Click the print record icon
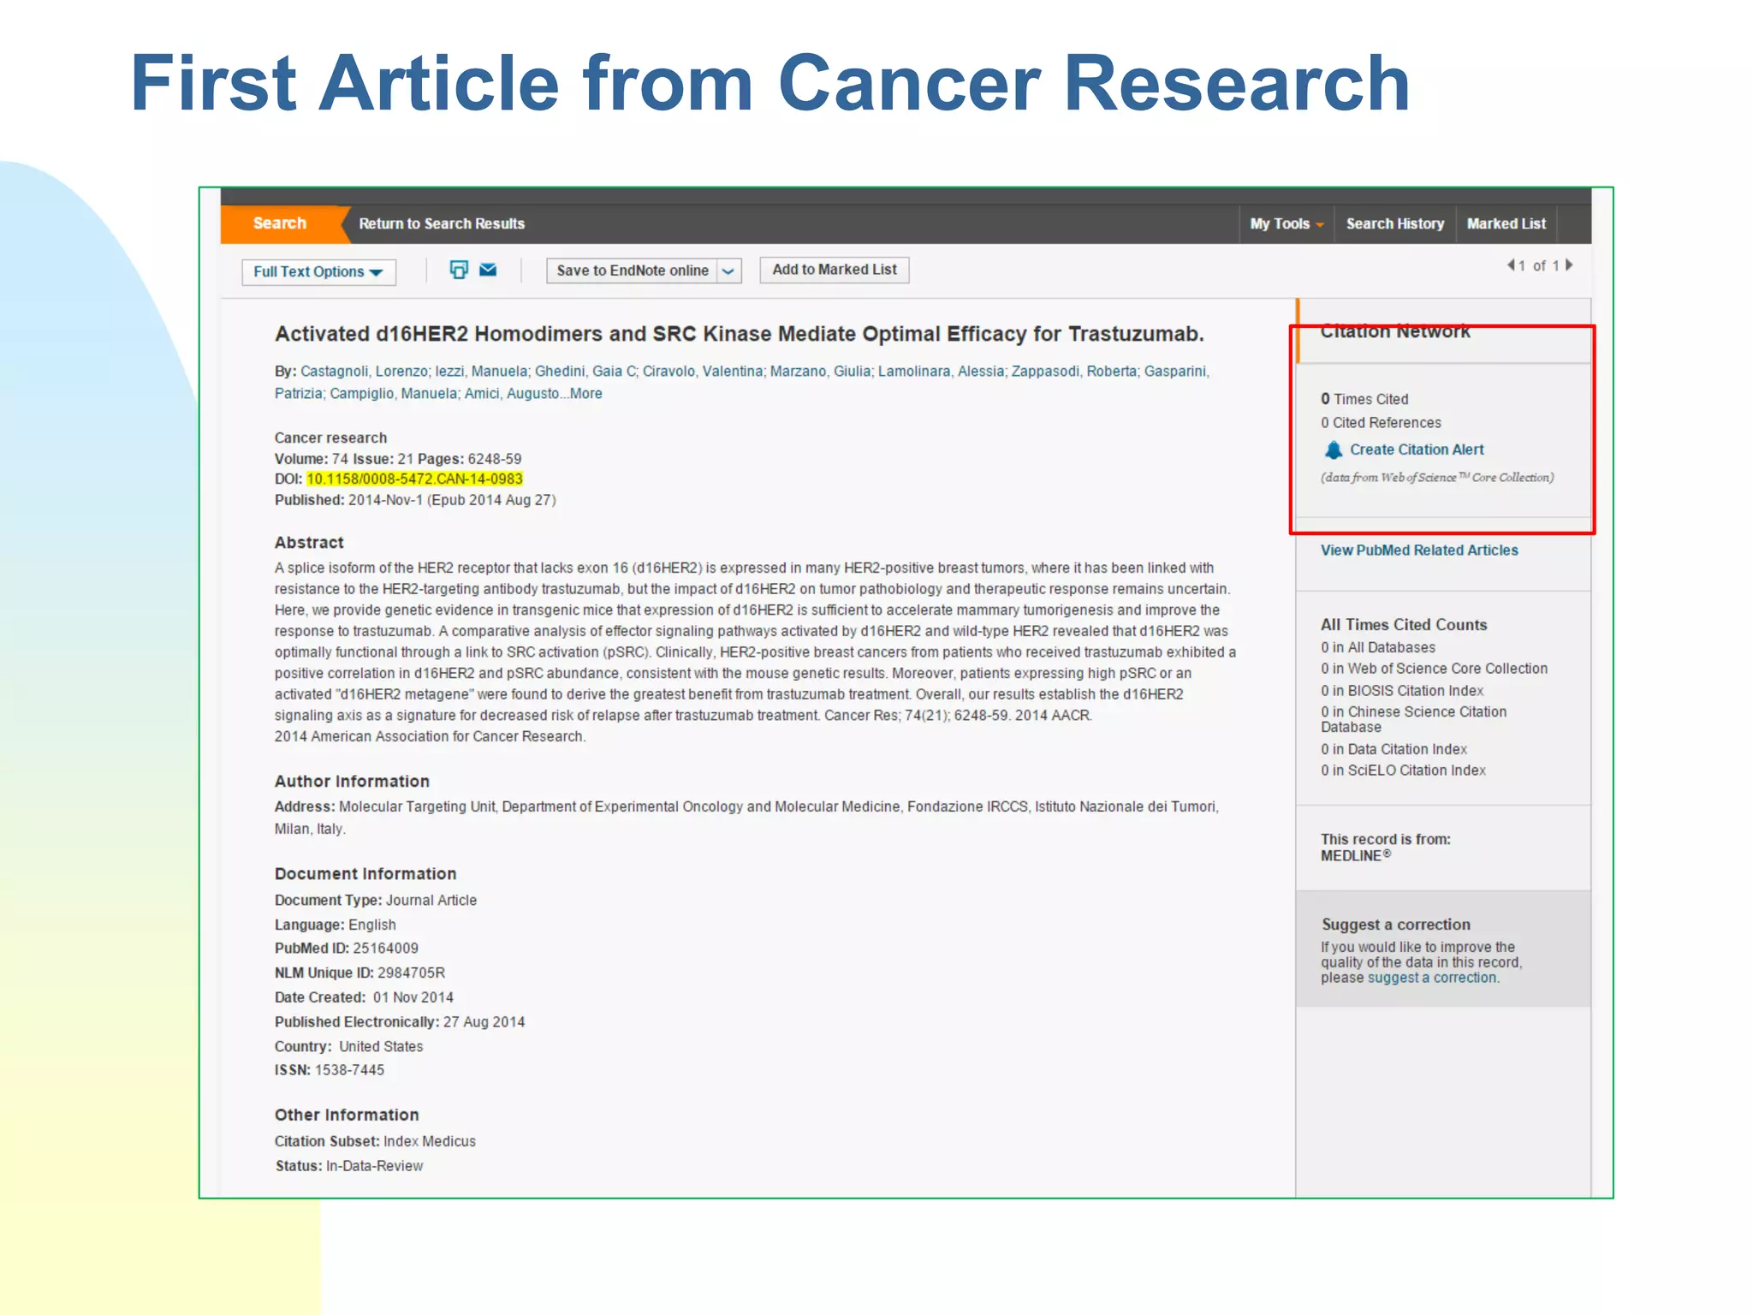1753x1315 pixels. 459,270
